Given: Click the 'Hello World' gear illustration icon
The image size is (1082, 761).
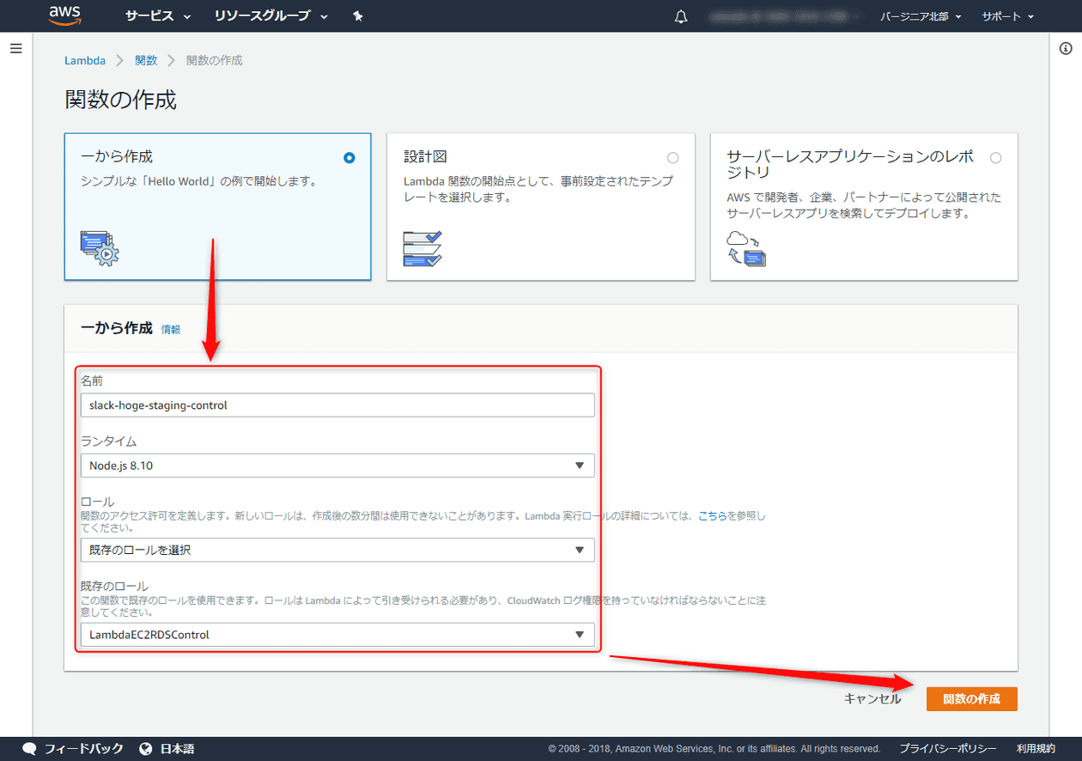Looking at the screenshot, I should [x=100, y=247].
